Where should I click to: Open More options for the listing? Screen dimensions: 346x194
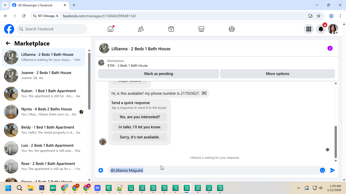(x=278, y=74)
